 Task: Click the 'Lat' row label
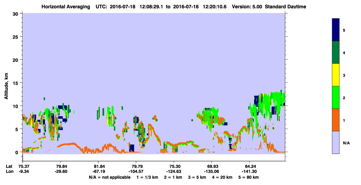click(x=9, y=166)
